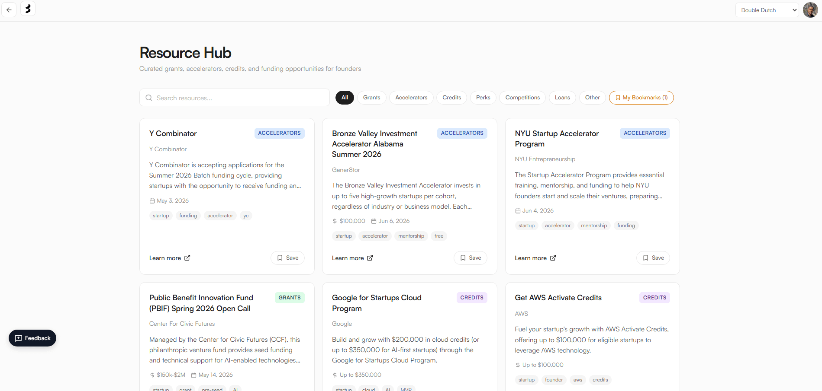Click the calendar icon next to May 3, 2026
Viewport: 822px width, 391px height.
(152, 200)
